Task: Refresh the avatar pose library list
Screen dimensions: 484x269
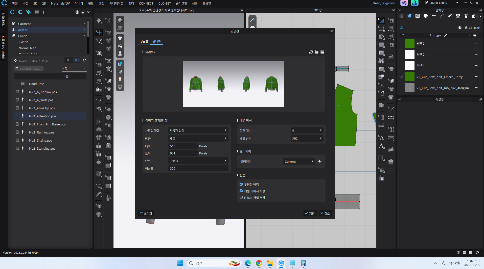Action: (84, 60)
